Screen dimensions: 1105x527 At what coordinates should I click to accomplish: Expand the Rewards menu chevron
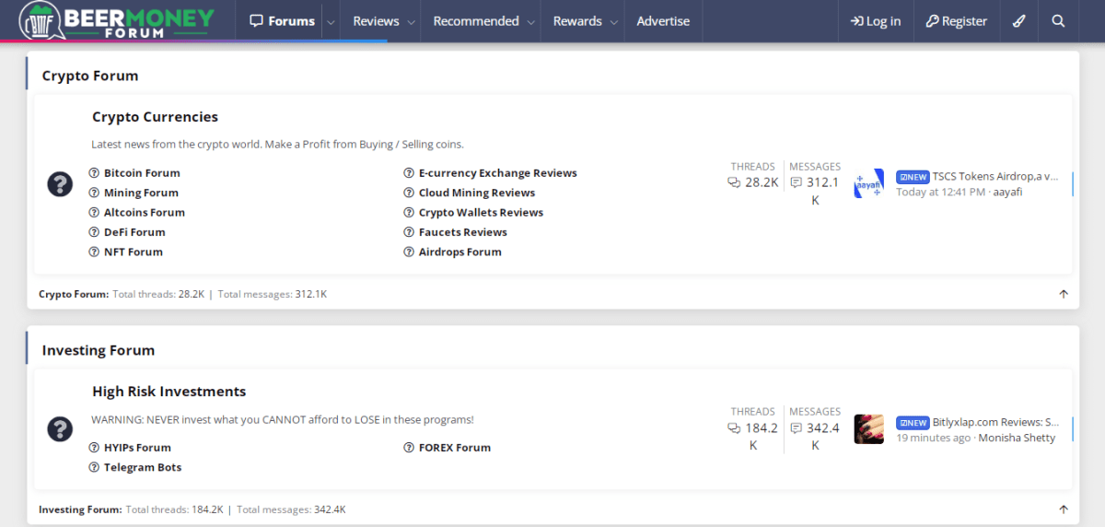point(614,21)
